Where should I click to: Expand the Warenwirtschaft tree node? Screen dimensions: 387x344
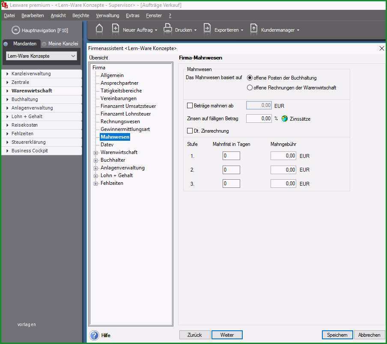coord(95,153)
